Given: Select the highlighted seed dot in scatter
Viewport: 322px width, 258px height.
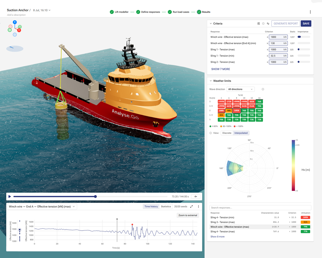Looking at the screenshot, I should [x=20, y=230].
